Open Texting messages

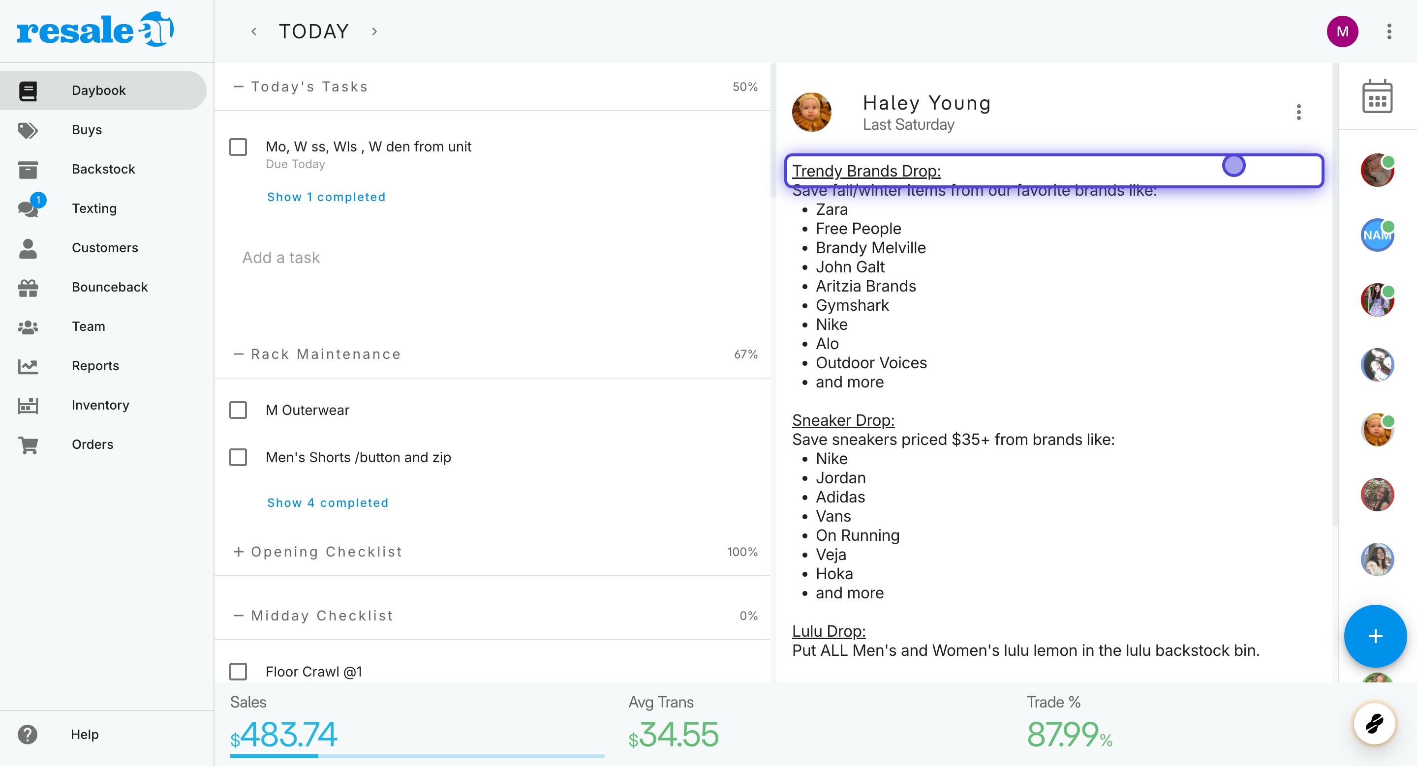[103, 208]
